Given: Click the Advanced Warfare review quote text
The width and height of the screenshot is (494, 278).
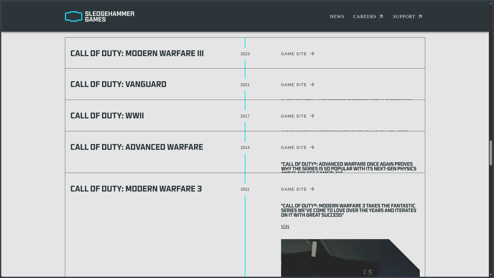Looking at the screenshot, I should (349, 167).
